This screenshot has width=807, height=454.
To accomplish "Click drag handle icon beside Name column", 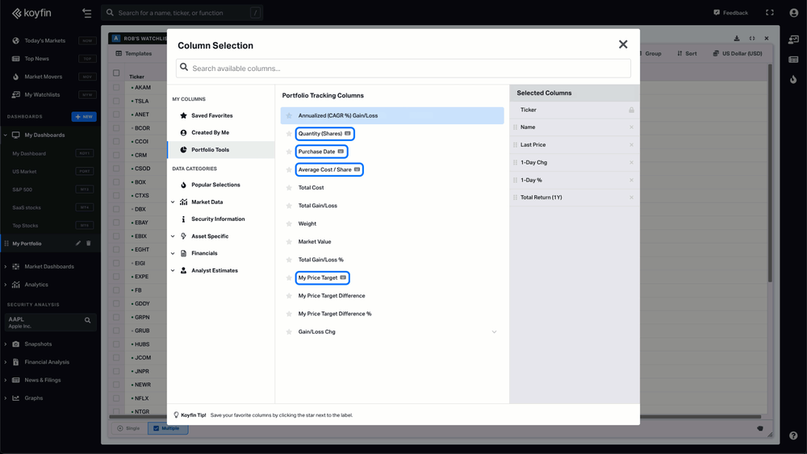I will click(515, 127).
